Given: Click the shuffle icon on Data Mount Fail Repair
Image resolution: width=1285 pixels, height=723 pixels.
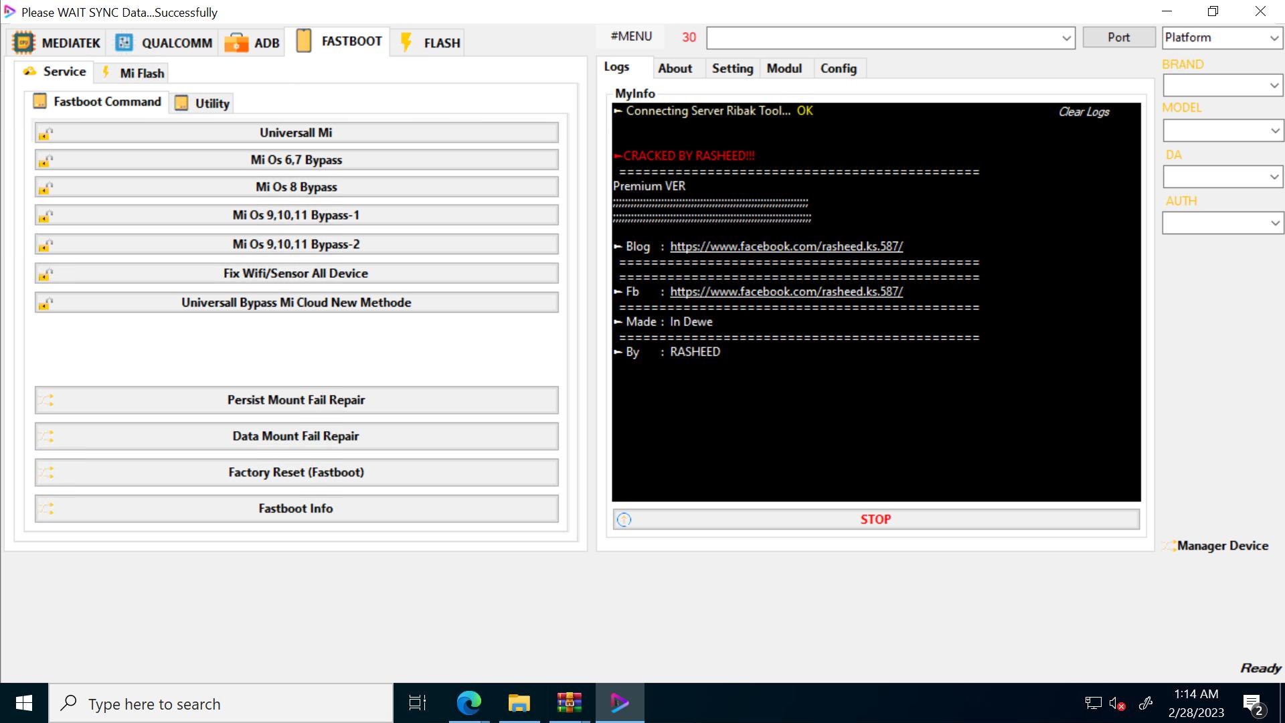Looking at the screenshot, I should tap(46, 436).
